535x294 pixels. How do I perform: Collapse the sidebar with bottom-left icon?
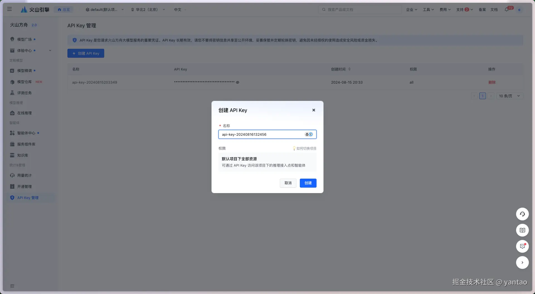(x=12, y=286)
